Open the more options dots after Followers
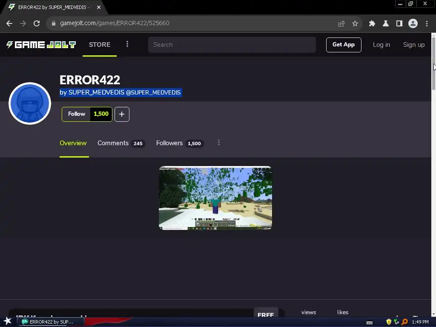436x327 pixels. click(x=219, y=142)
